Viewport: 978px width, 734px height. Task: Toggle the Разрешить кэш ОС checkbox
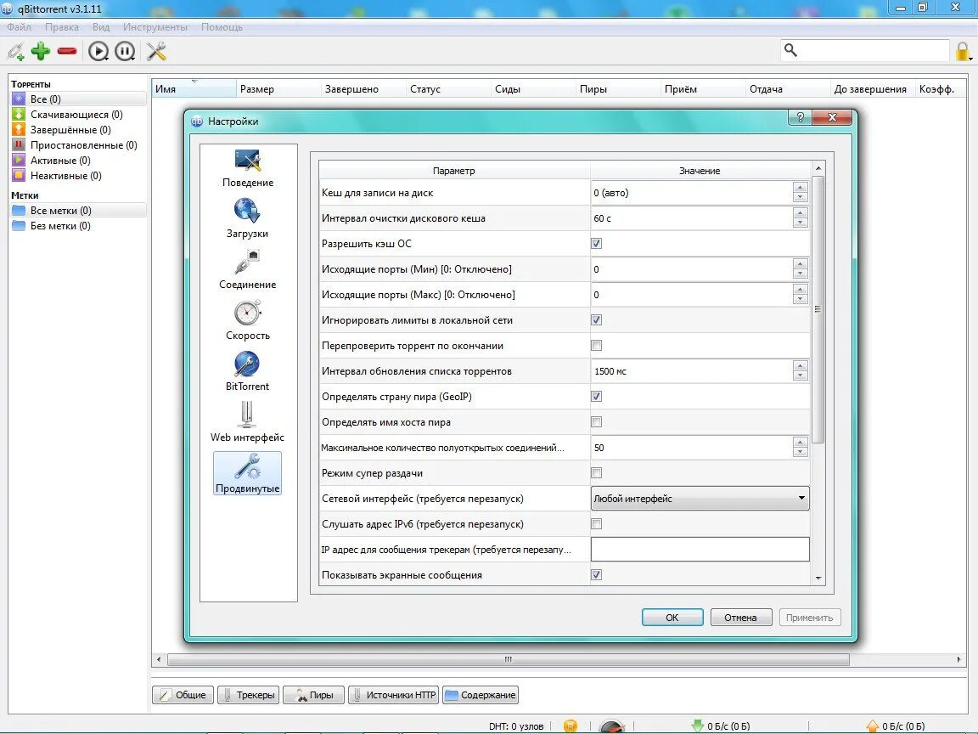coord(596,244)
